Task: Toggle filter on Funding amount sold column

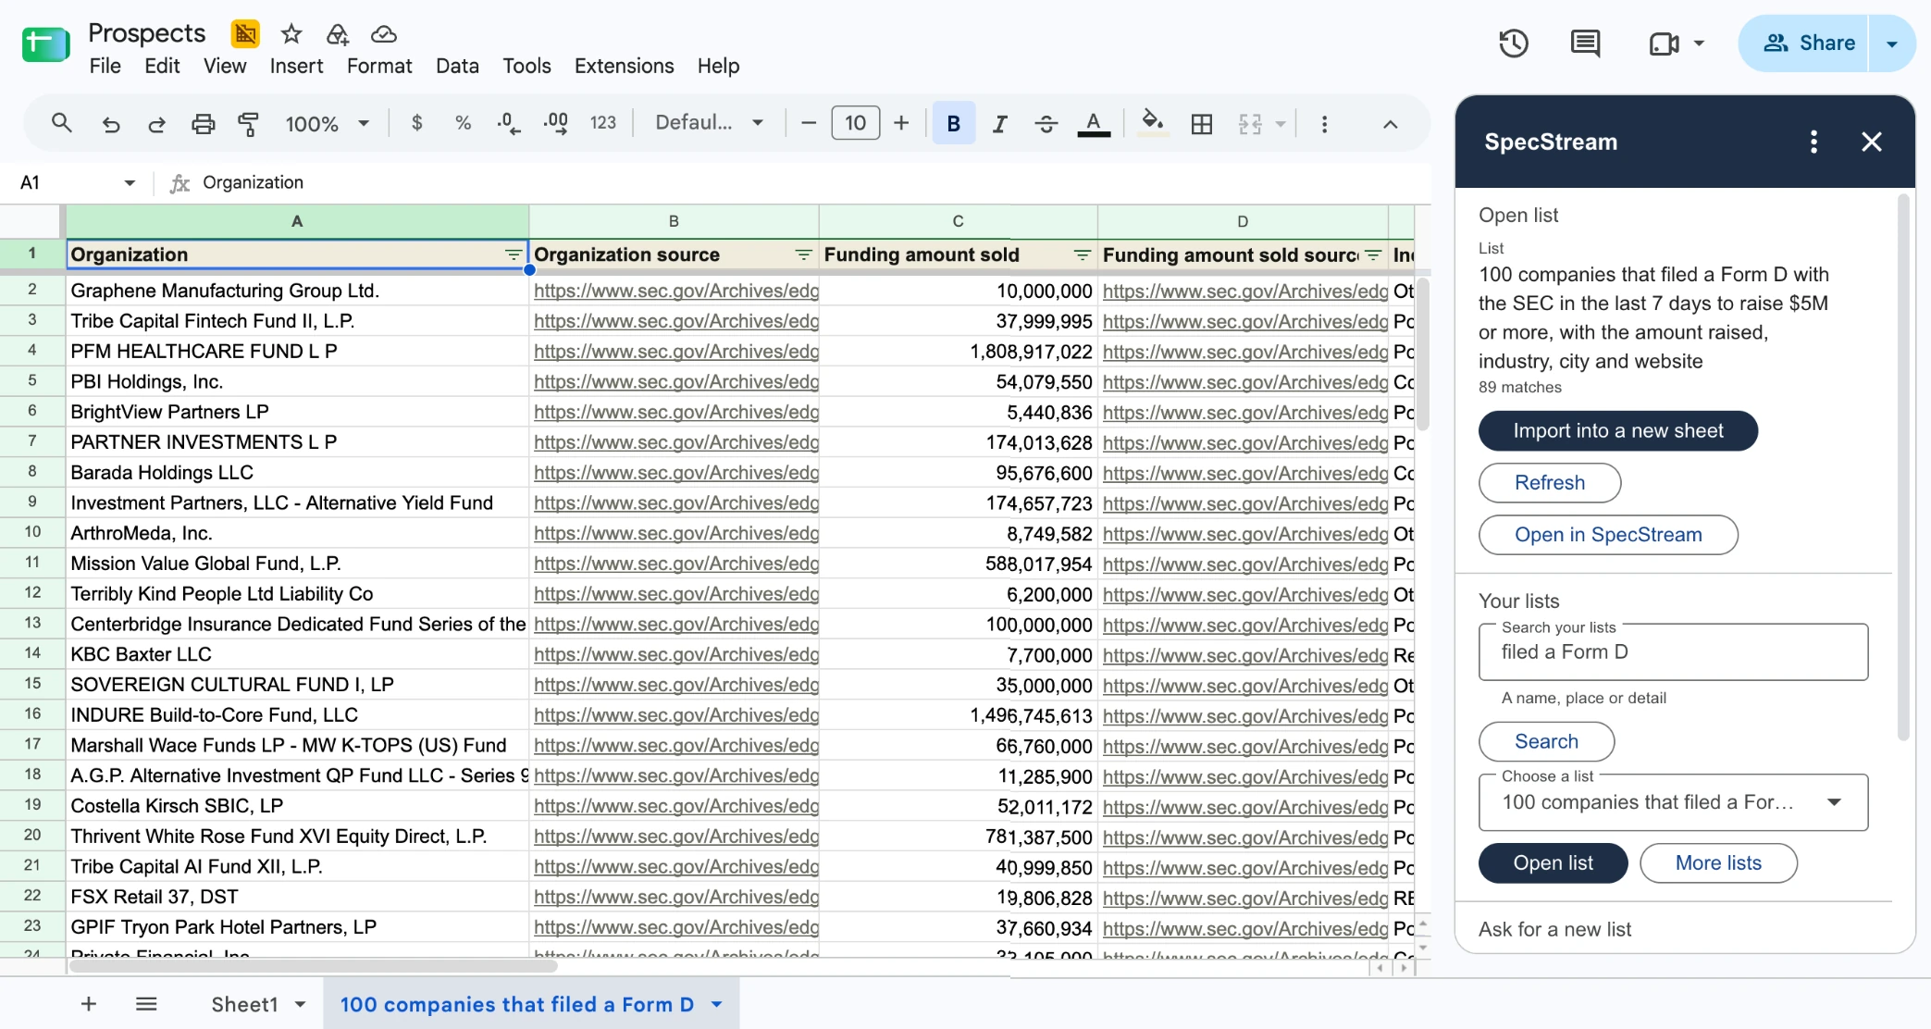Action: click(x=1082, y=254)
